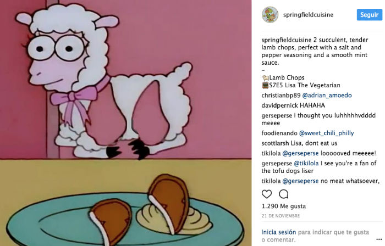Image resolution: width=385 pixels, height=246 pixels.
Task: Click the lamb cartoon post image
Action: tap(126, 123)
